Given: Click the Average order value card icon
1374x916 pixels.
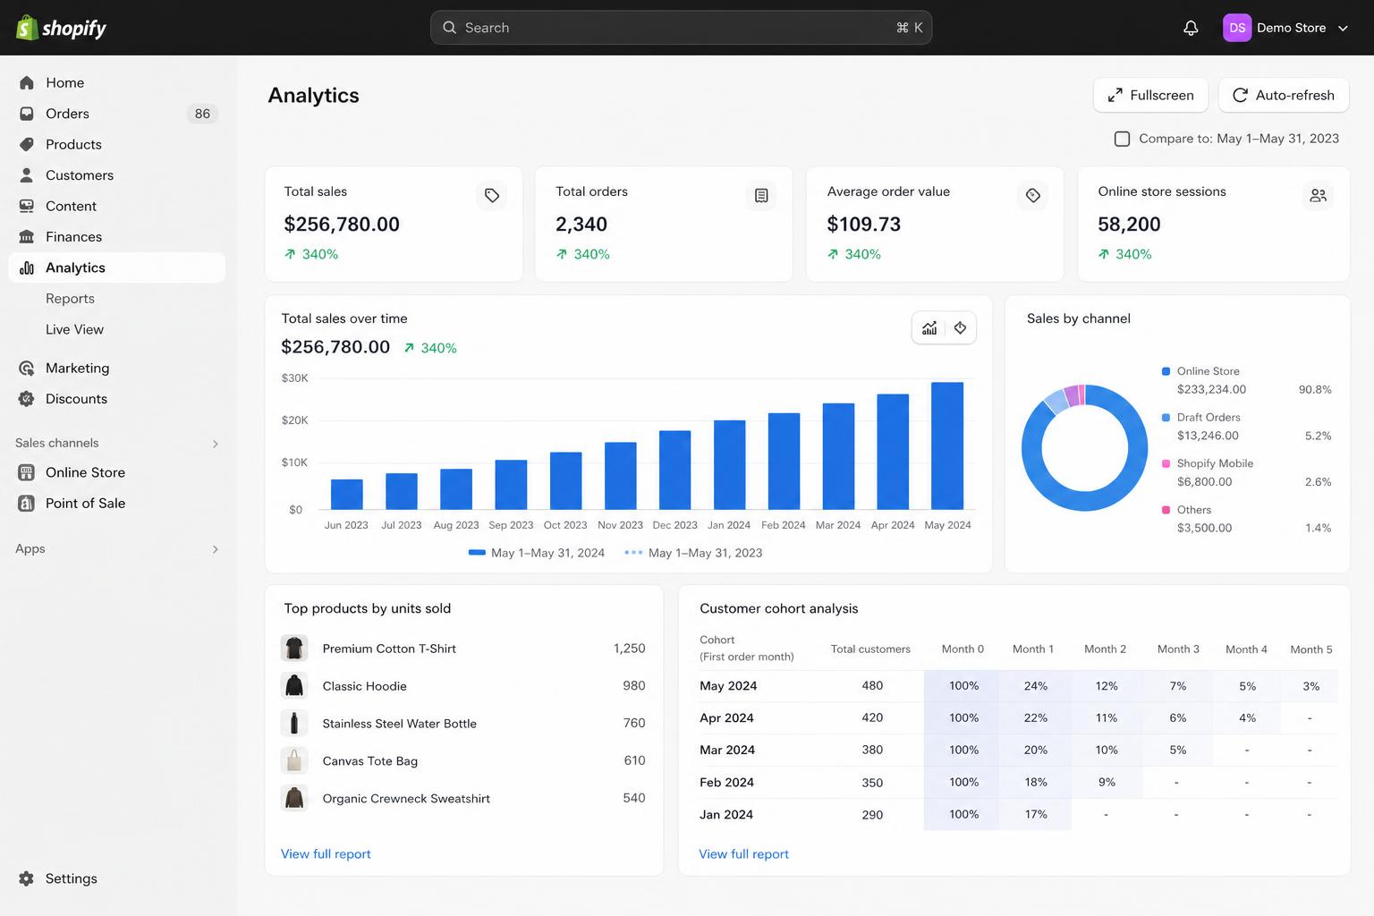Looking at the screenshot, I should click(x=1033, y=195).
